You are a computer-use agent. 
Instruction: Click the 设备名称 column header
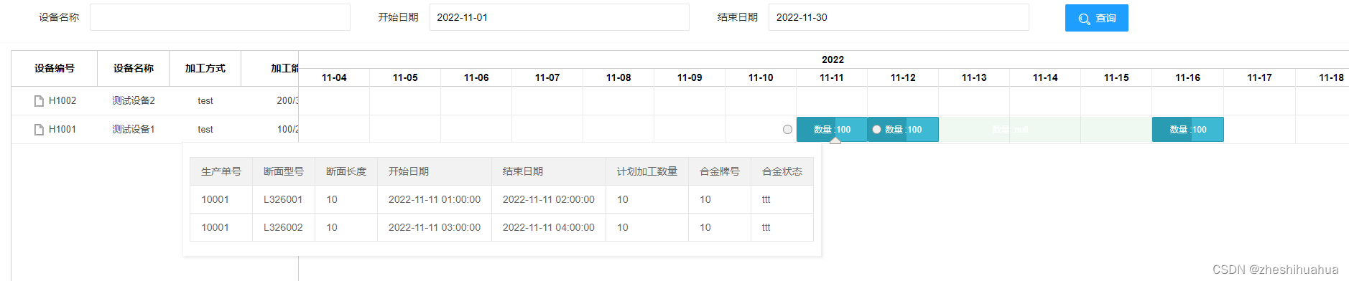(134, 69)
